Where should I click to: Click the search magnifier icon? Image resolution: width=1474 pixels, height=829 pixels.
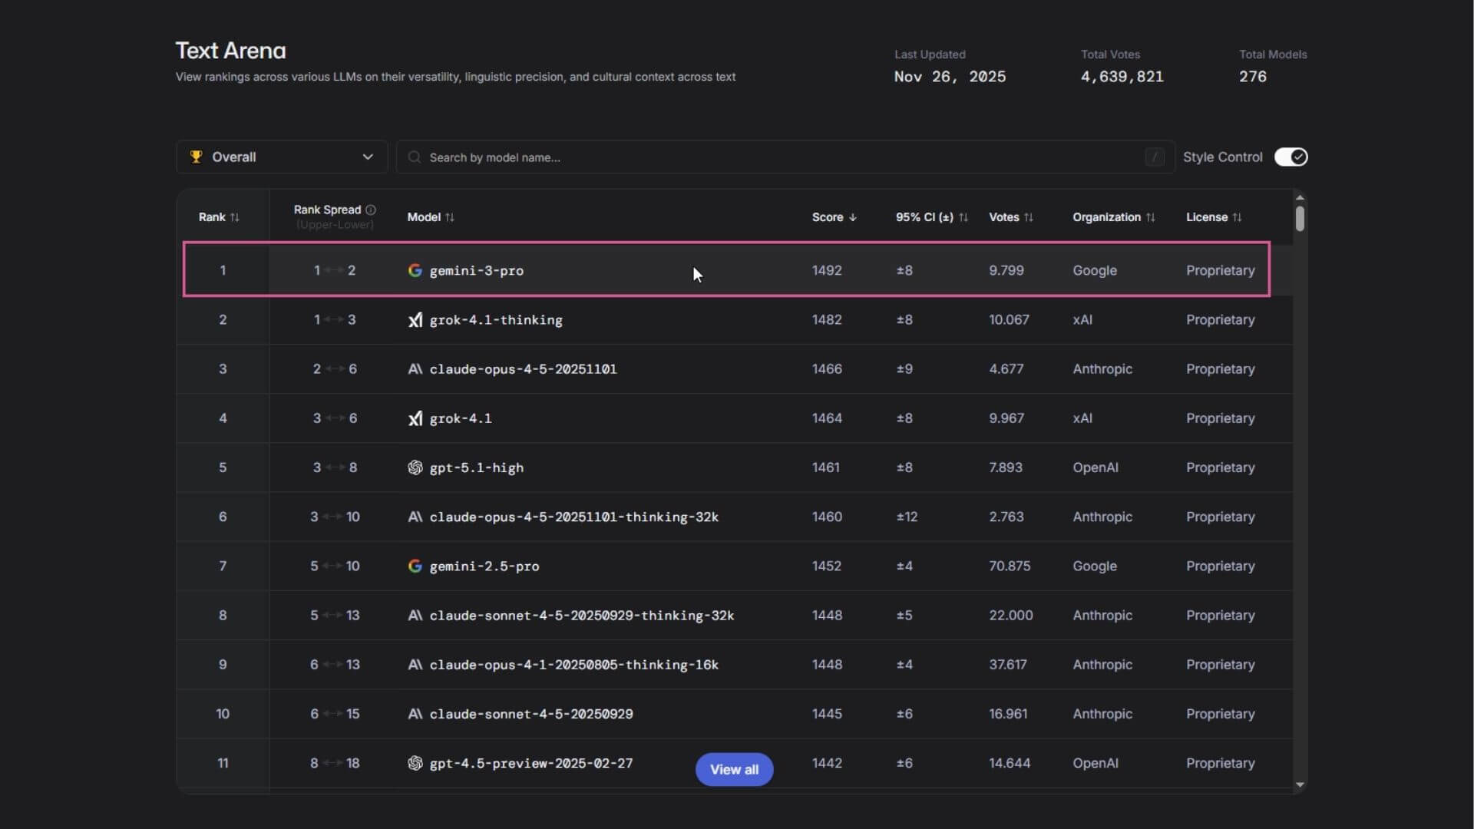[414, 157]
